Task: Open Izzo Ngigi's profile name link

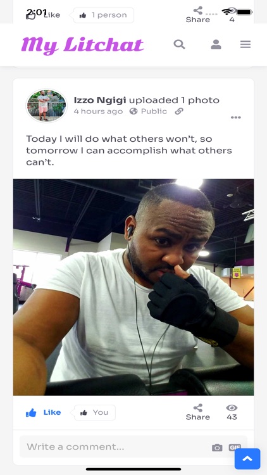Action: pos(100,100)
